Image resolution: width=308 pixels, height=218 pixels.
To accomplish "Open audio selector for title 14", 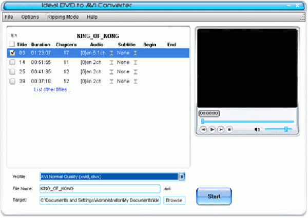I will tap(111, 63).
